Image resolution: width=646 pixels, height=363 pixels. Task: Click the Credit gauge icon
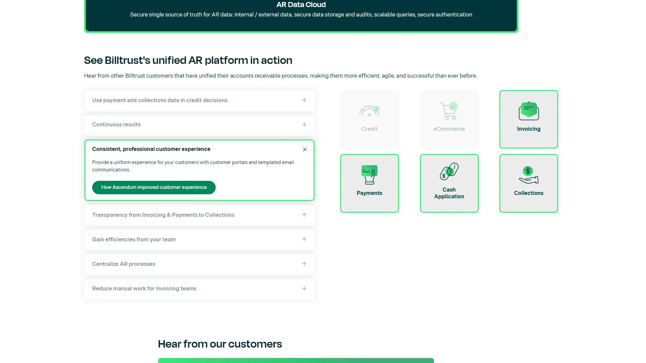click(x=369, y=111)
